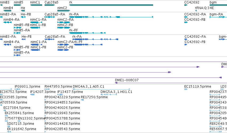Select the nimB3 gene label

[5, 2]
